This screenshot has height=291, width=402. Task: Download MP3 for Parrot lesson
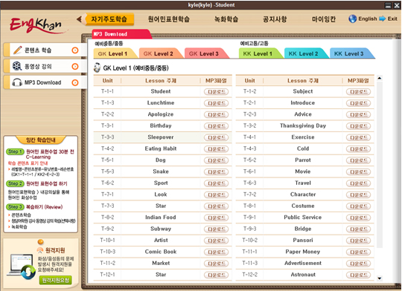pos(358,160)
